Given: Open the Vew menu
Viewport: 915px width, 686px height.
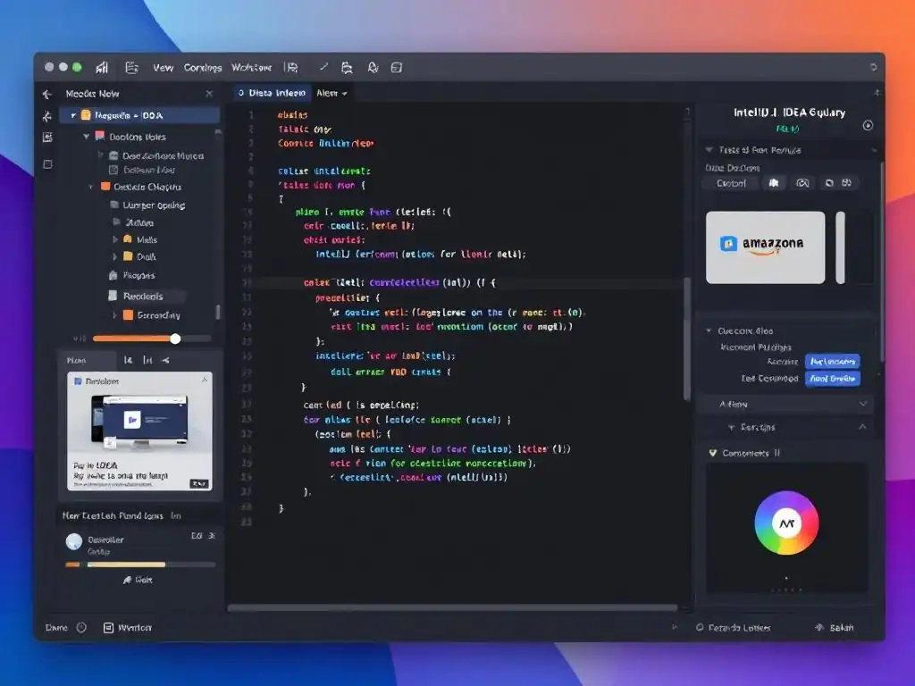Looking at the screenshot, I should point(163,68).
